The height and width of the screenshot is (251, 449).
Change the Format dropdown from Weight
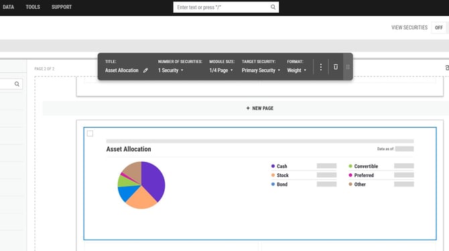click(x=297, y=70)
